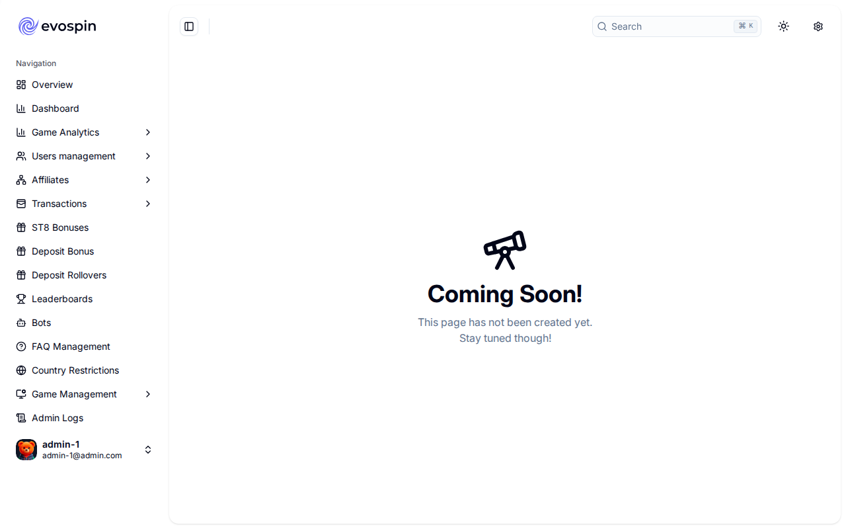Click the Bots robot icon
Image resolution: width=846 pixels, height=529 pixels.
click(21, 323)
